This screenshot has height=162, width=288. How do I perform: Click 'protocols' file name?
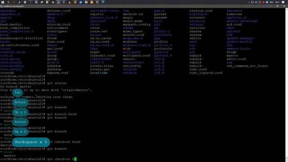click(163, 49)
